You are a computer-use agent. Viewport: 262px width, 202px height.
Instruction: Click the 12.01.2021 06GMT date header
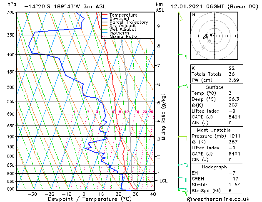pos(197,7)
